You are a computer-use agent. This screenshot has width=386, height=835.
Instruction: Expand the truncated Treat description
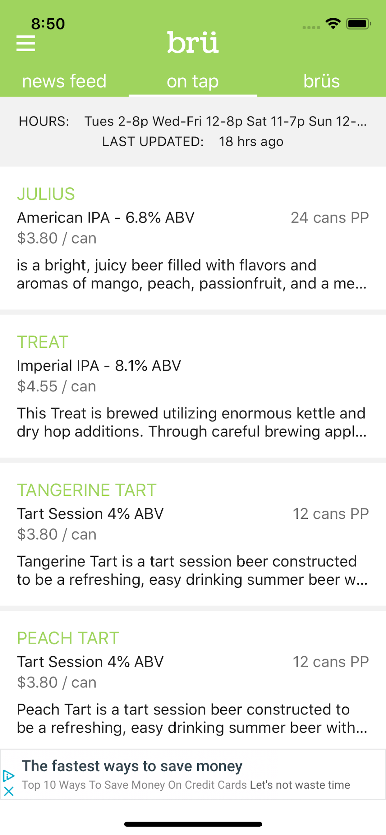(192, 422)
